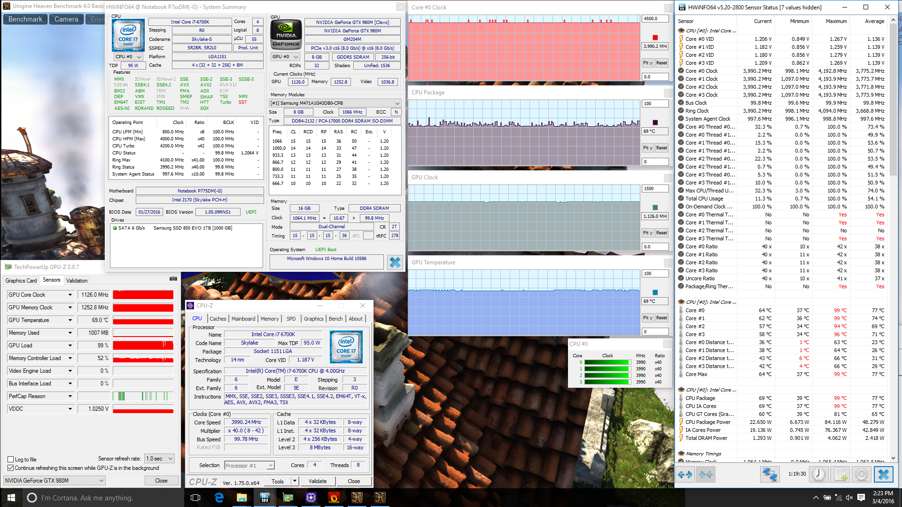Click the Intel Core i7 logo in System Summary
902x507 pixels.
pyautogui.click(x=128, y=36)
